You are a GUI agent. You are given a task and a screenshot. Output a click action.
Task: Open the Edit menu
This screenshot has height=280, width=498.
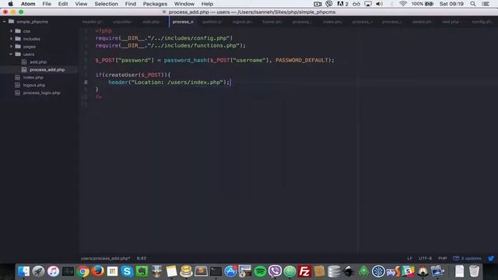click(63, 4)
